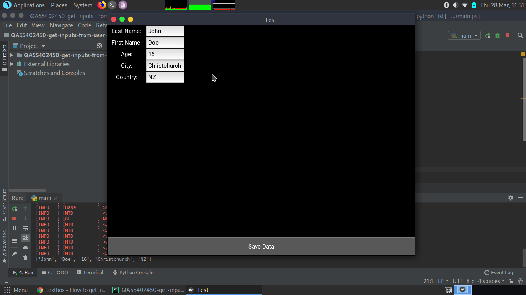Switch to the Python Console tab
Viewport: 526px width, 295px height.
(133, 272)
